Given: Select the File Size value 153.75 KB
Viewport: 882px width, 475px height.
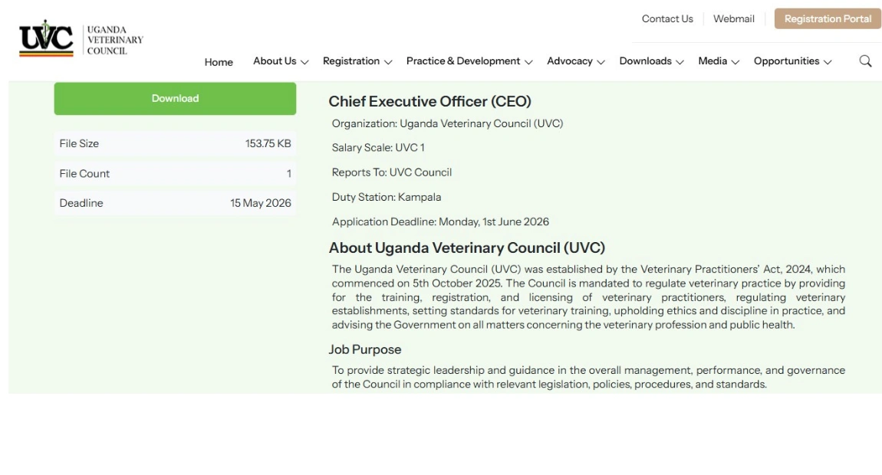Looking at the screenshot, I should pos(268,143).
